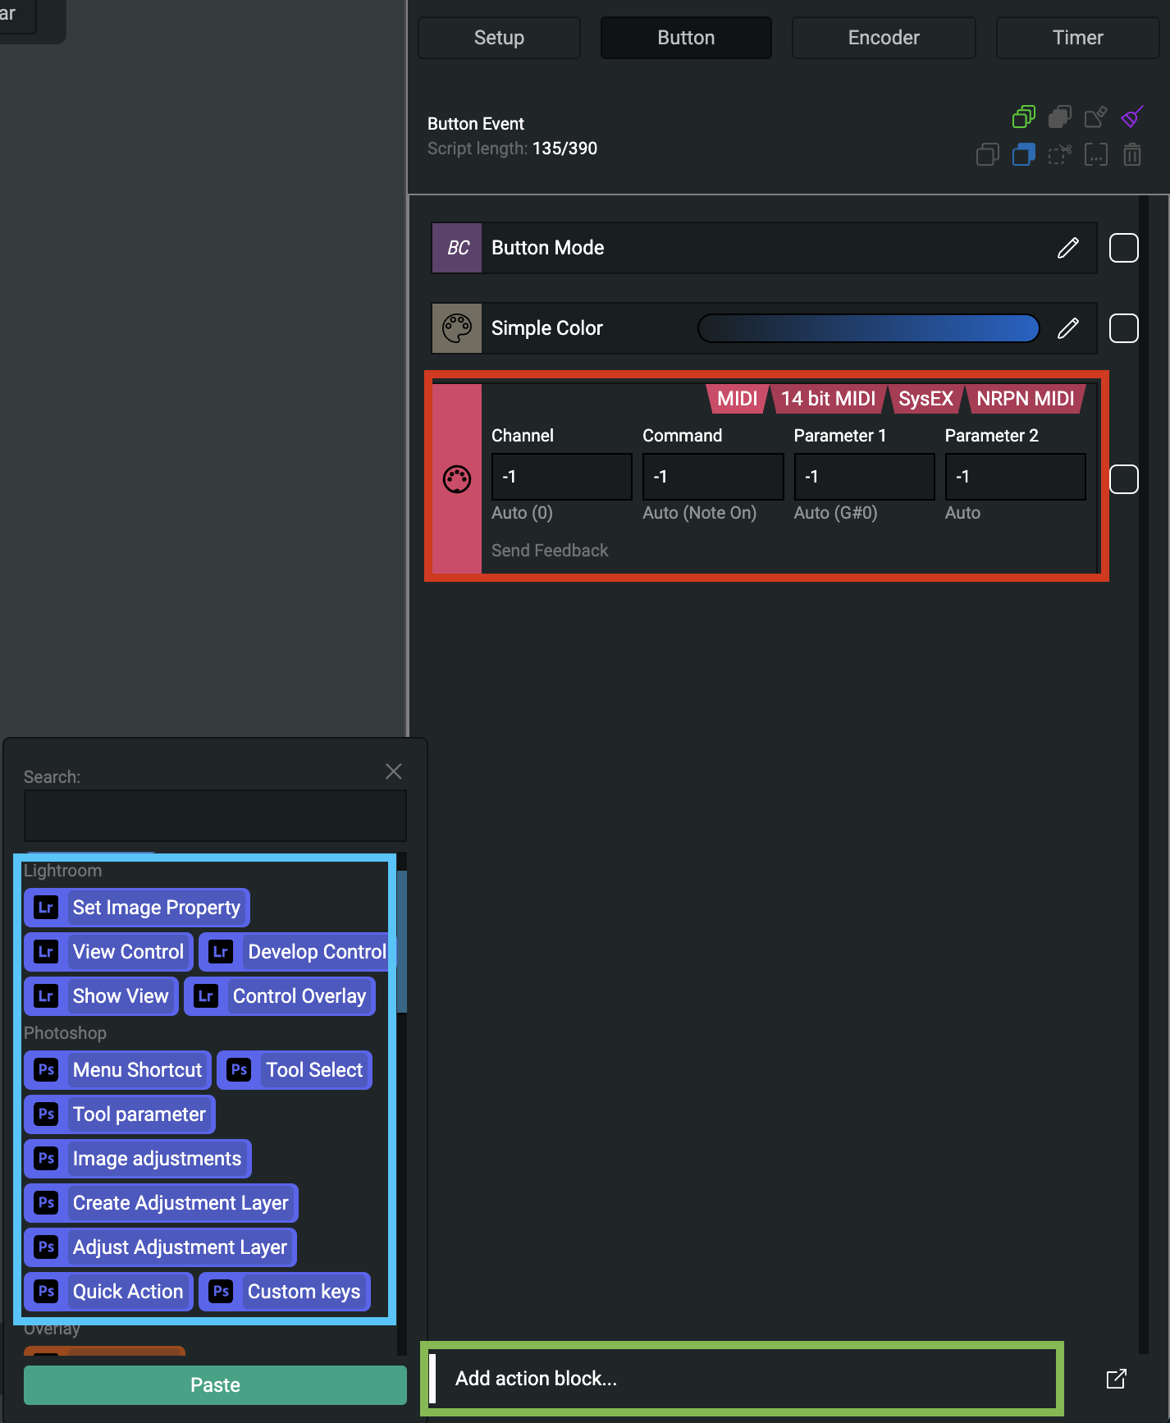Click the merge as code bracket icon
1170x1423 pixels.
point(1095,154)
